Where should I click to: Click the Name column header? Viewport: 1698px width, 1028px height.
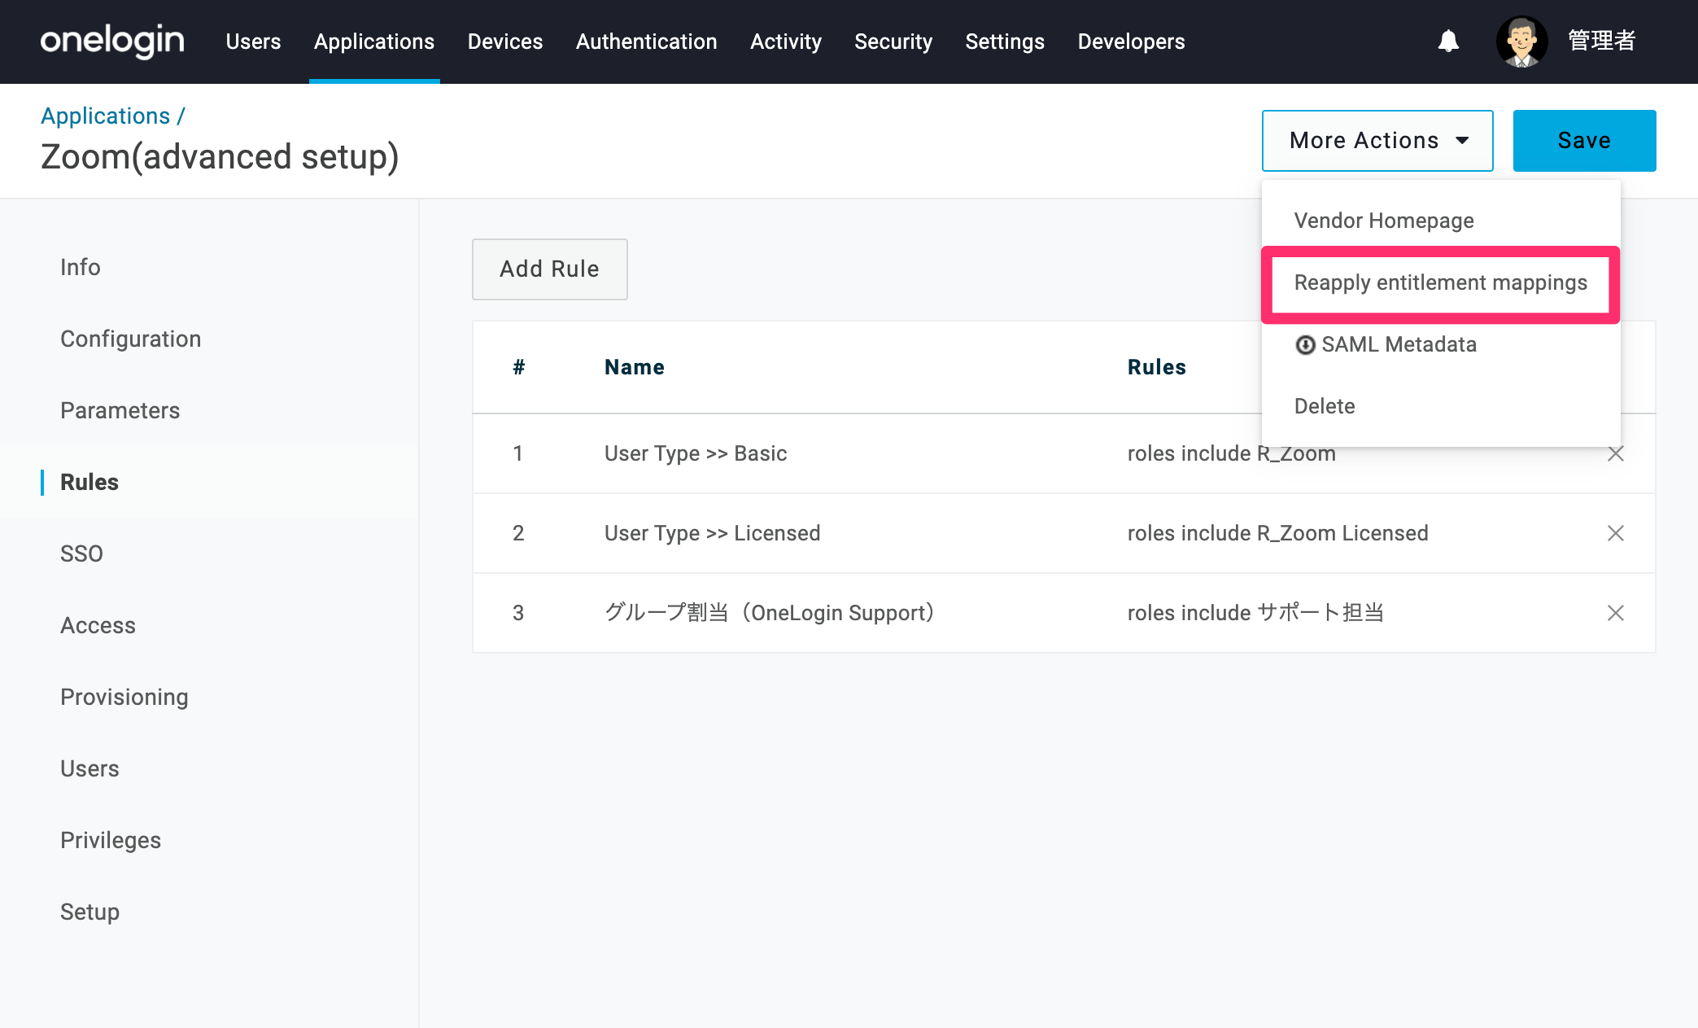635,367
